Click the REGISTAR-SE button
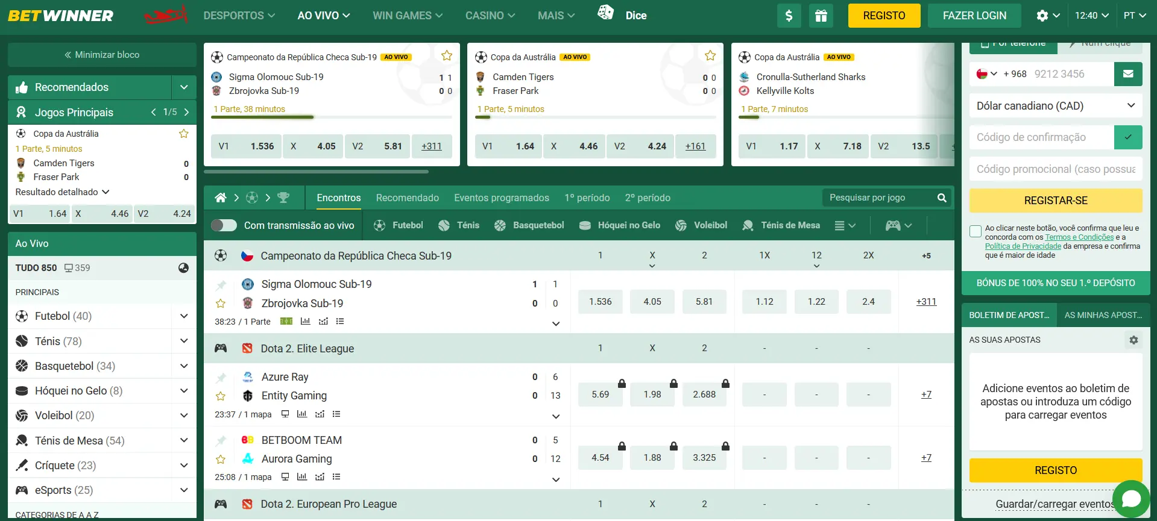 click(1056, 201)
